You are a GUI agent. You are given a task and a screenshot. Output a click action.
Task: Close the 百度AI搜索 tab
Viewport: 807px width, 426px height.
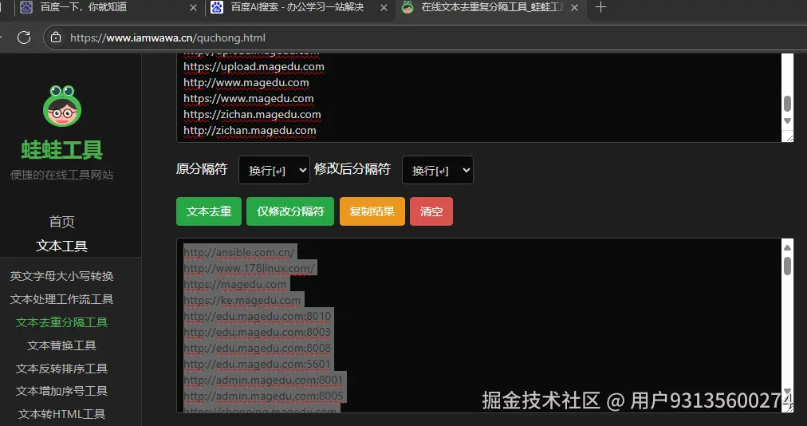pyautogui.click(x=384, y=7)
